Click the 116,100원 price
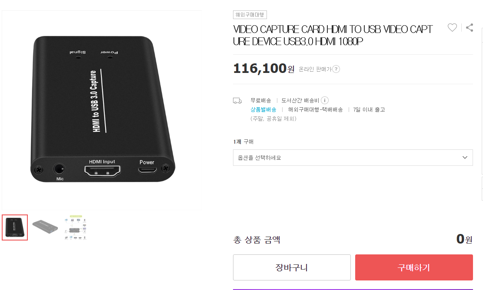The image size is (483, 290). (x=264, y=68)
